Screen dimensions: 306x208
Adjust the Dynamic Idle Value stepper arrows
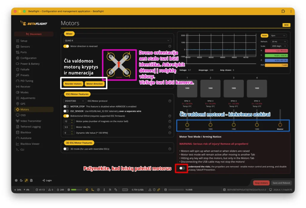pos(72,133)
